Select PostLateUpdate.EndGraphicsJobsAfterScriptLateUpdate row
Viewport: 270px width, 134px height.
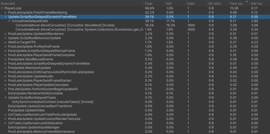click(135, 72)
